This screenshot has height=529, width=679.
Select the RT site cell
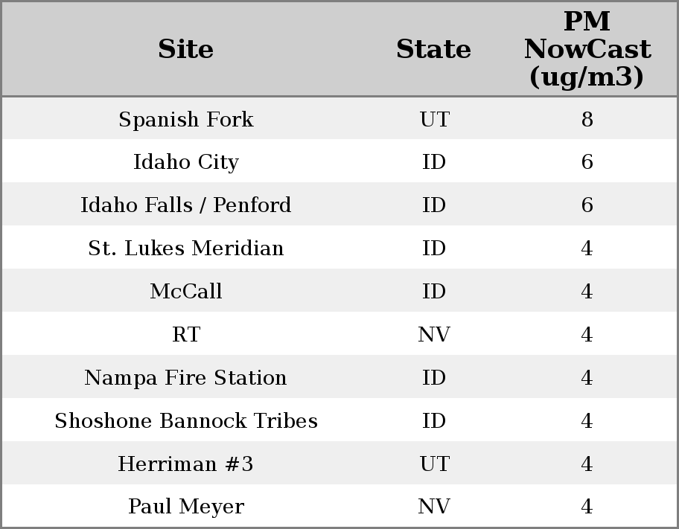pyautogui.click(x=185, y=335)
